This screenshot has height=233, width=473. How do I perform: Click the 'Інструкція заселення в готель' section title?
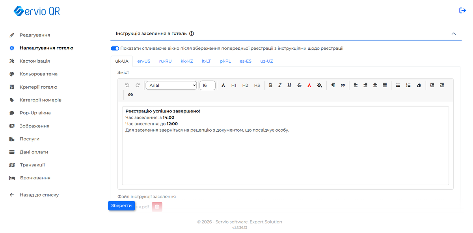pos(151,34)
